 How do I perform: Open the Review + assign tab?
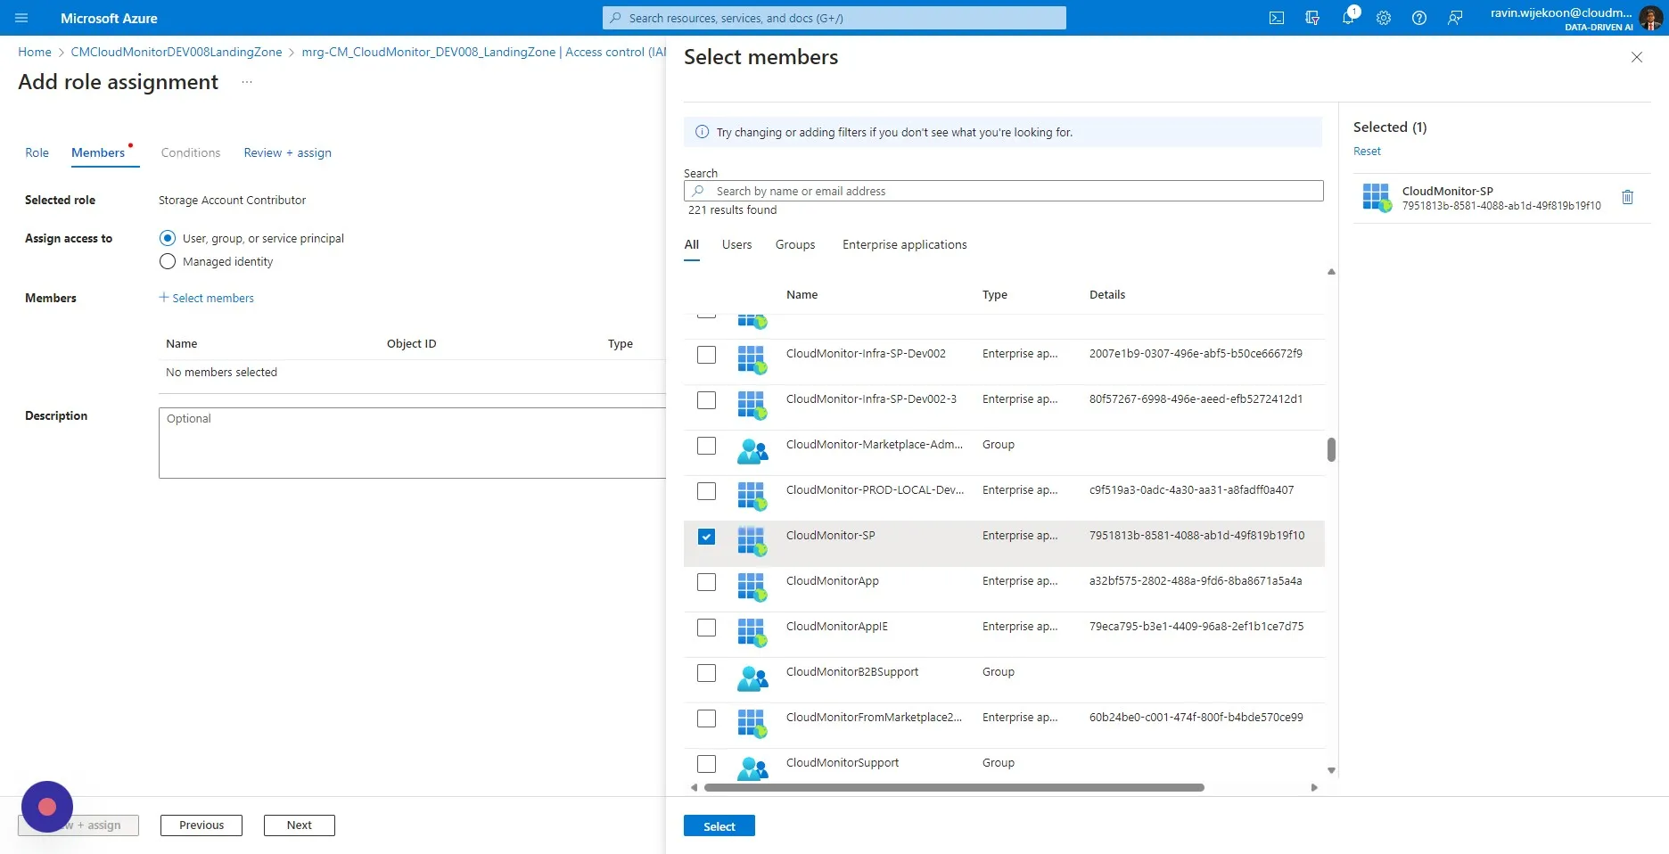tap(287, 152)
